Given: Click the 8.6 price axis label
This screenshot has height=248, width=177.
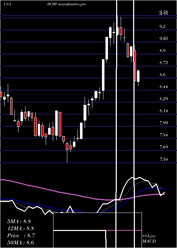Looking at the screenshot, I should tap(162, 74).
